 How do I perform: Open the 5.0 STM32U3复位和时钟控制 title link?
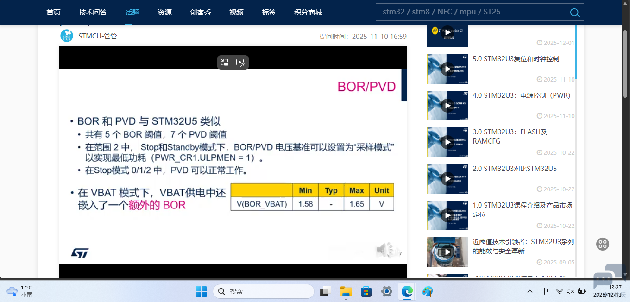516,59
